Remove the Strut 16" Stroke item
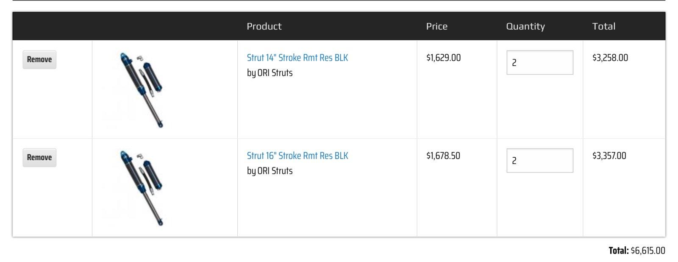This screenshot has height=262, width=678. point(39,158)
